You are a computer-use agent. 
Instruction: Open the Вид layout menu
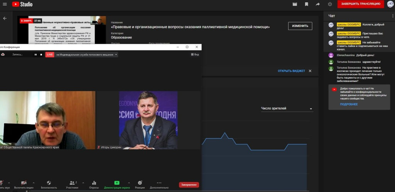pyautogui.click(x=195, y=55)
